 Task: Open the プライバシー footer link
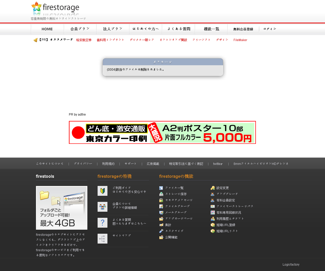point(83,164)
